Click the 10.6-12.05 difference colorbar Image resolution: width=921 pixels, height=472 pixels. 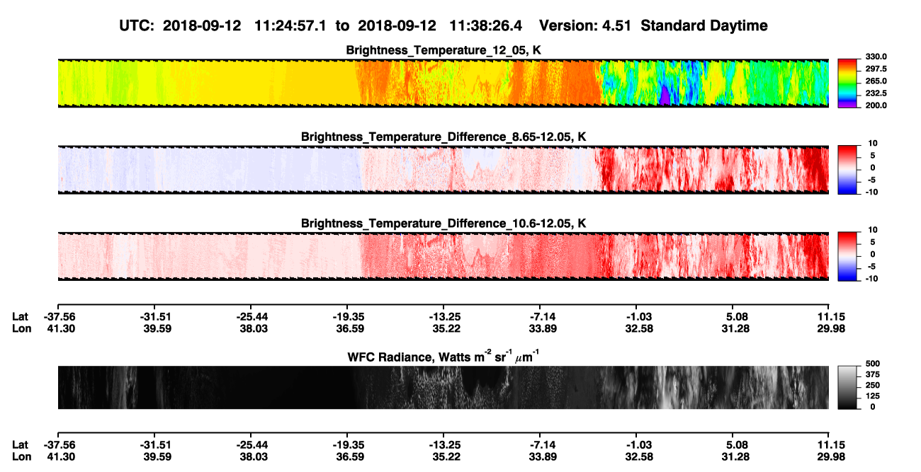(x=848, y=255)
